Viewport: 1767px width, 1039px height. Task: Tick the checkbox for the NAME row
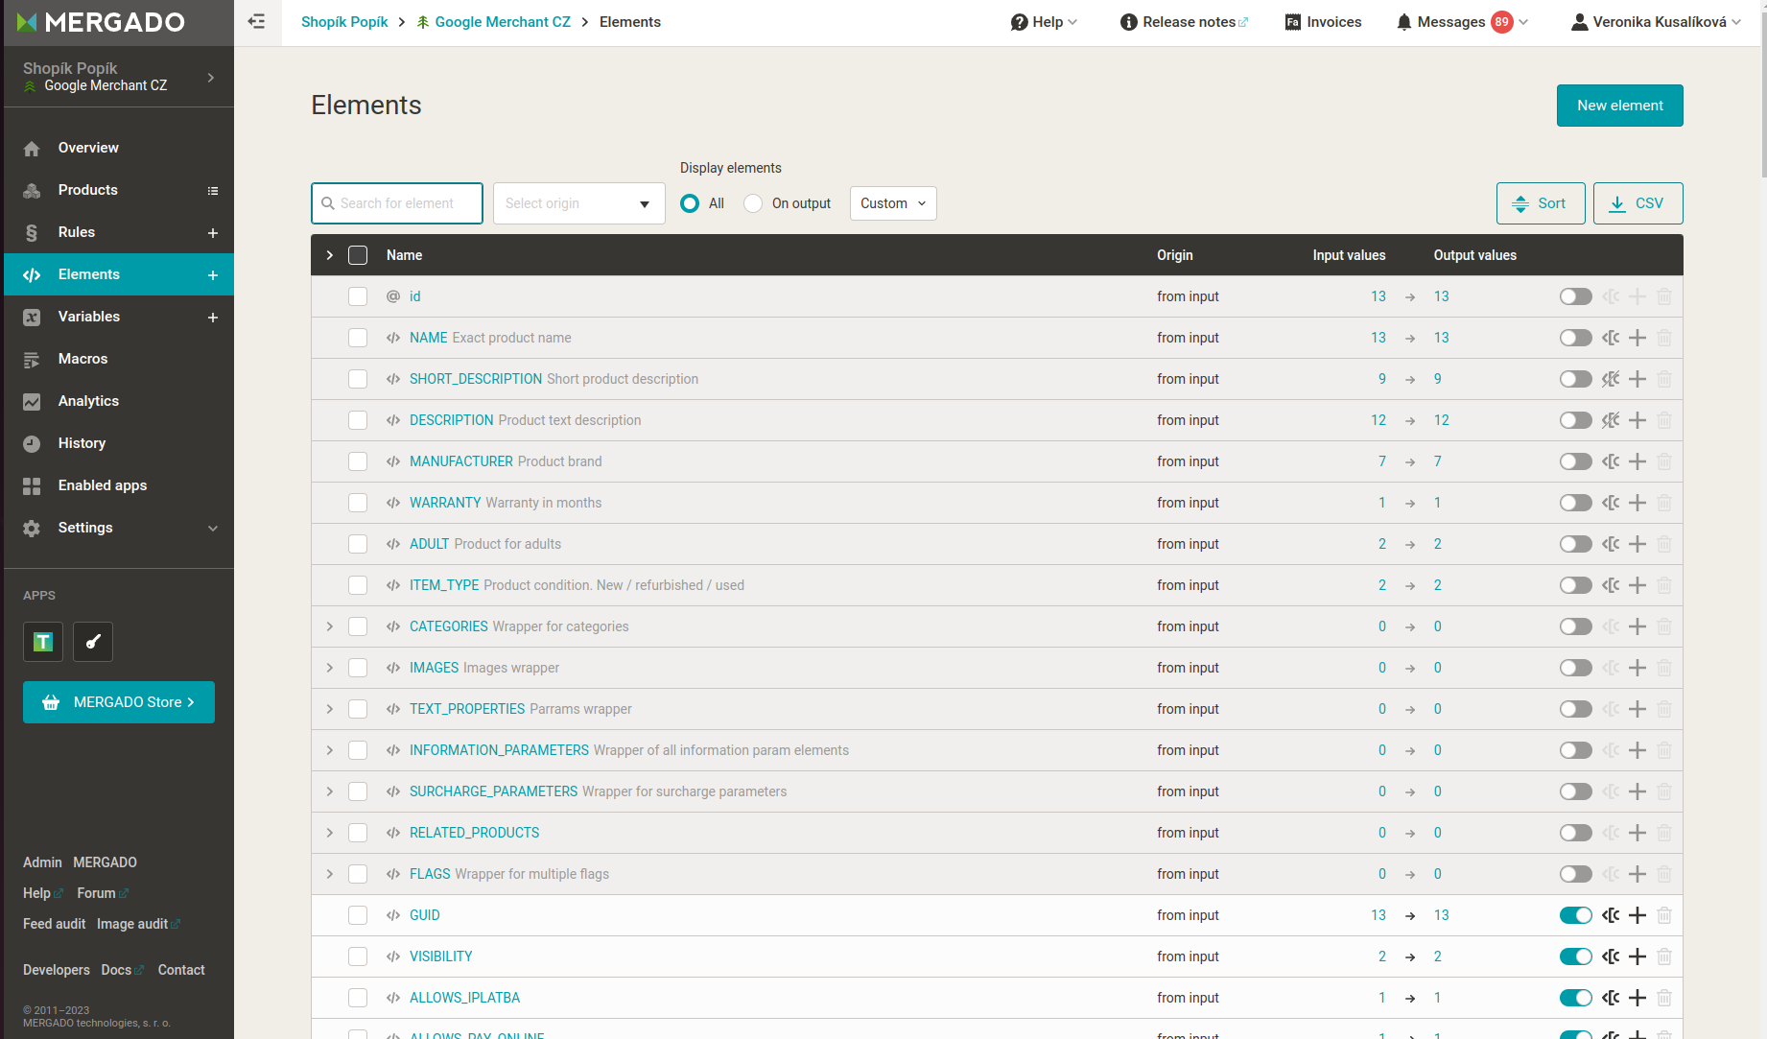click(x=358, y=338)
